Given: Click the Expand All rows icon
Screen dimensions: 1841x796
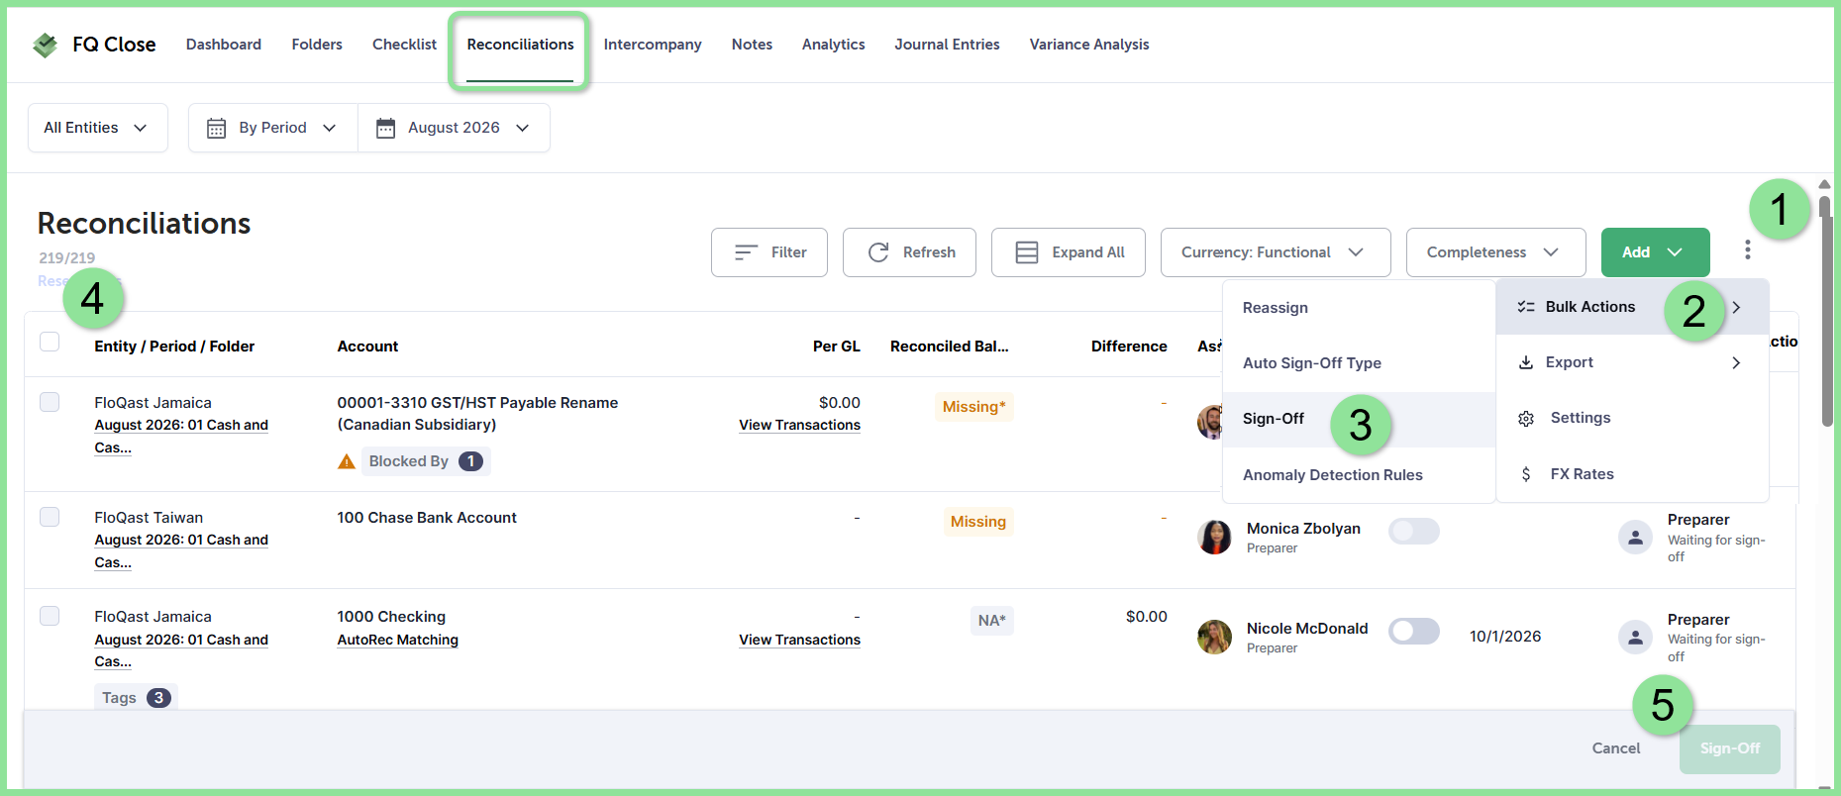Looking at the screenshot, I should [1027, 252].
